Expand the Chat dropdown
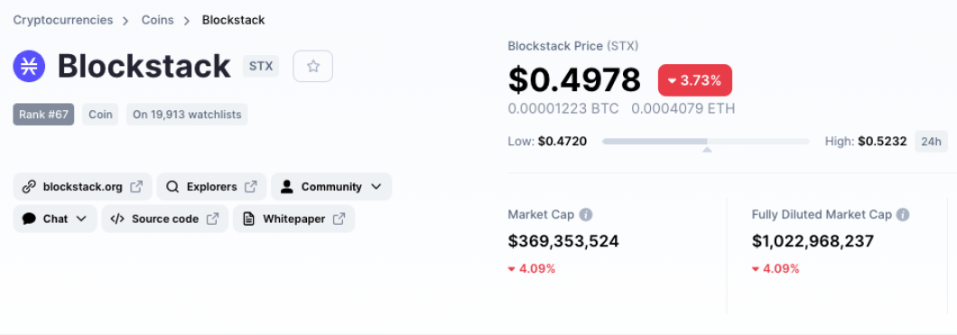957x335 pixels. (x=55, y=219)
